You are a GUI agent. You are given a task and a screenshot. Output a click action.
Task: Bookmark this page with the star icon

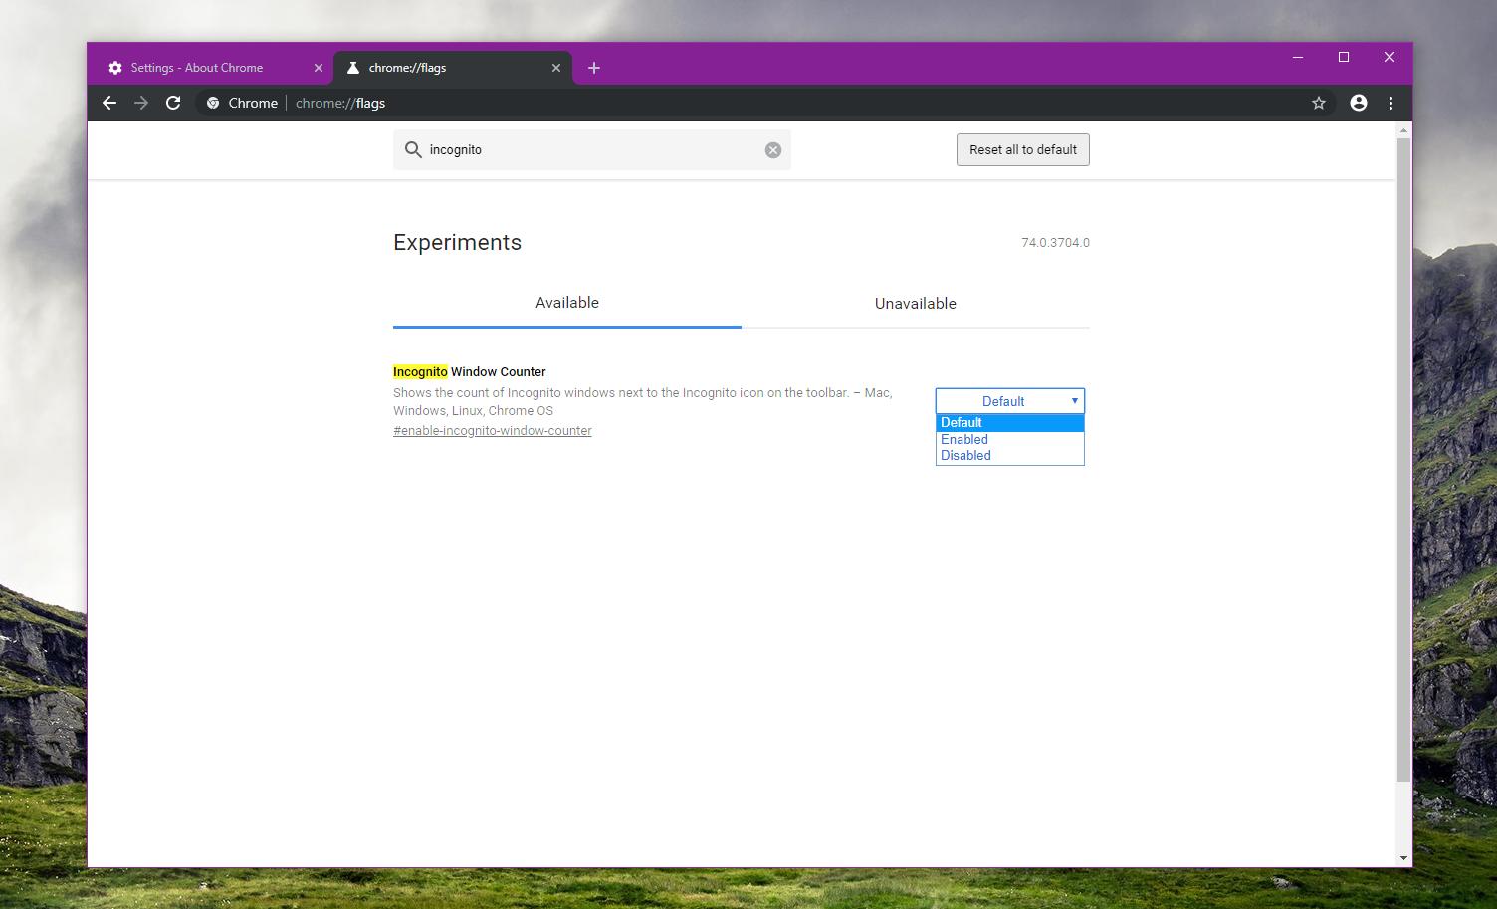click(1318, 103)
